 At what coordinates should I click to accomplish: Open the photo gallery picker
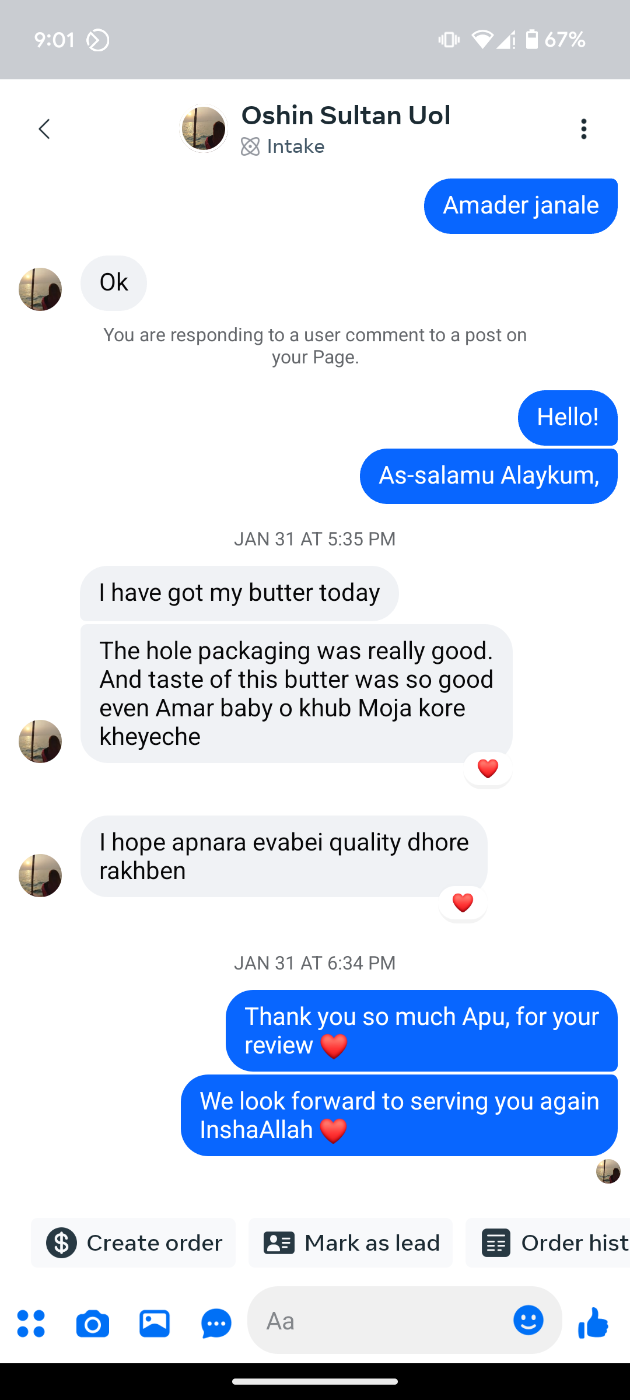tap(155, 1323)
